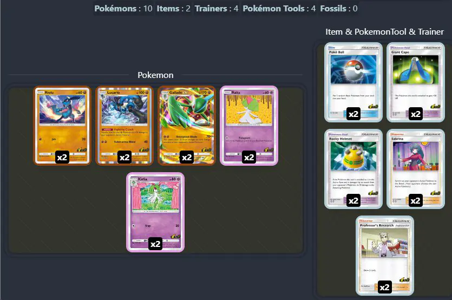Select the Lucario card
This screenshot has width=452, height=300.
125,126
